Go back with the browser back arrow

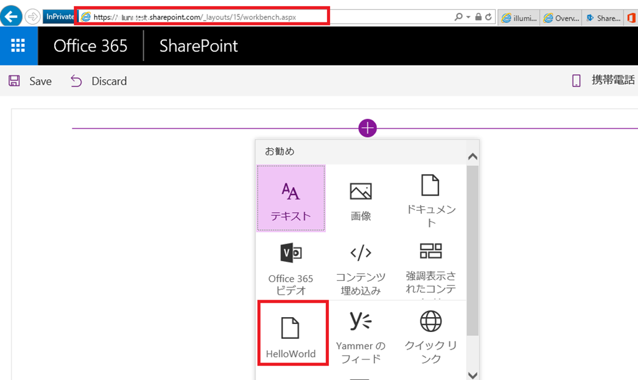[x=11, y=17]
